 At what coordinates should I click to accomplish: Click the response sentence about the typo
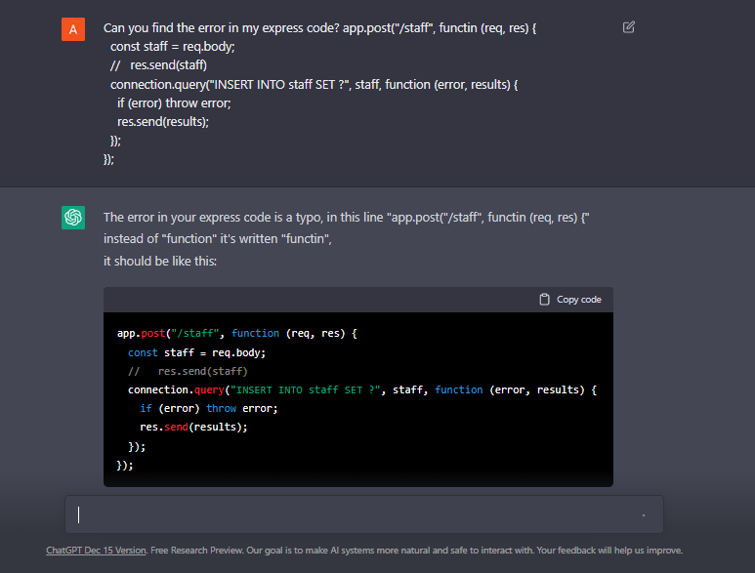click(x=346, y=218)
